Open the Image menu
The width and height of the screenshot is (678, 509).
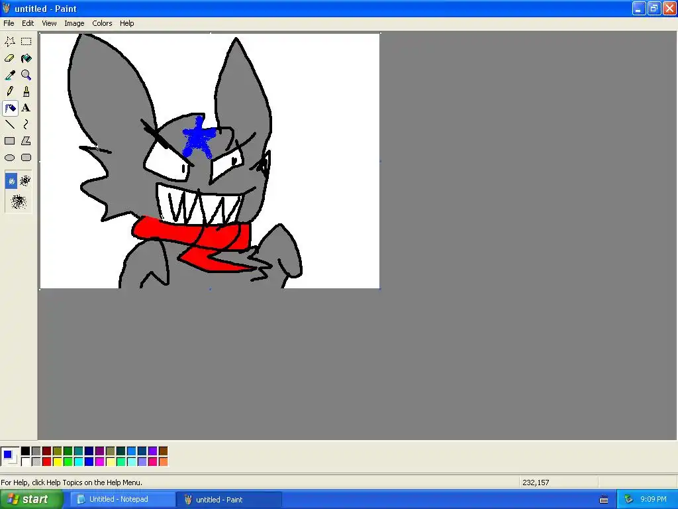[x=74, y=23]
